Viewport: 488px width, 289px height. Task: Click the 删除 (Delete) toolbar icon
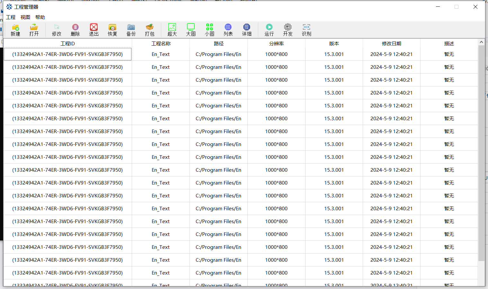tap(75, 30)
